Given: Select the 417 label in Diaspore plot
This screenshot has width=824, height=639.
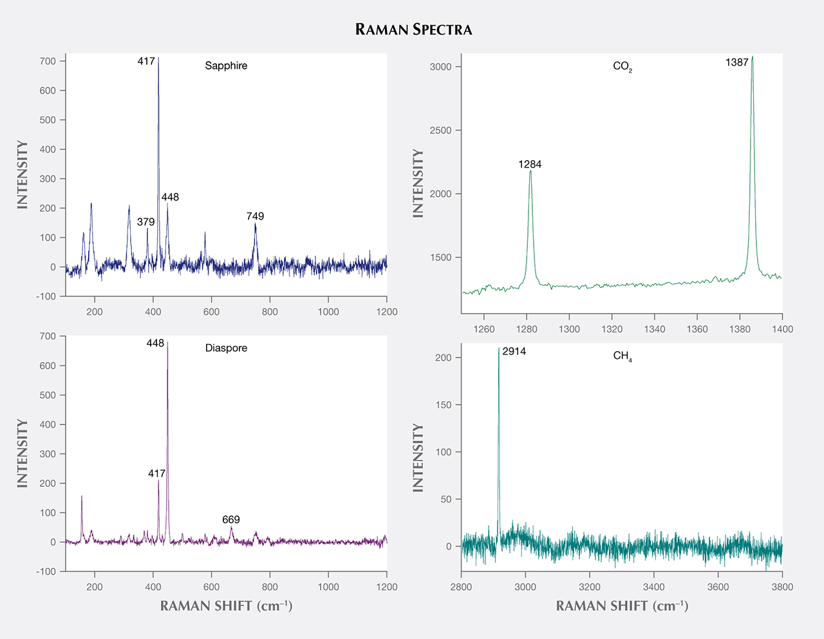Looking at the screenshot, I should coord(156,473).
